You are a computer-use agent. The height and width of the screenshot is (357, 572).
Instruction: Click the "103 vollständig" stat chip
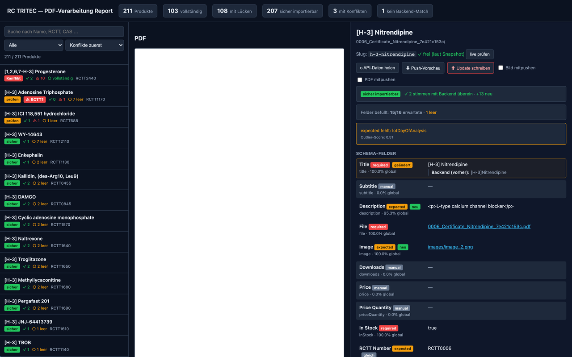[x=185, y=11]
